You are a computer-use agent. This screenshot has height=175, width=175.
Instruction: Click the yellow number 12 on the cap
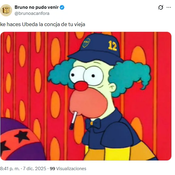click(x=113, y=46)
